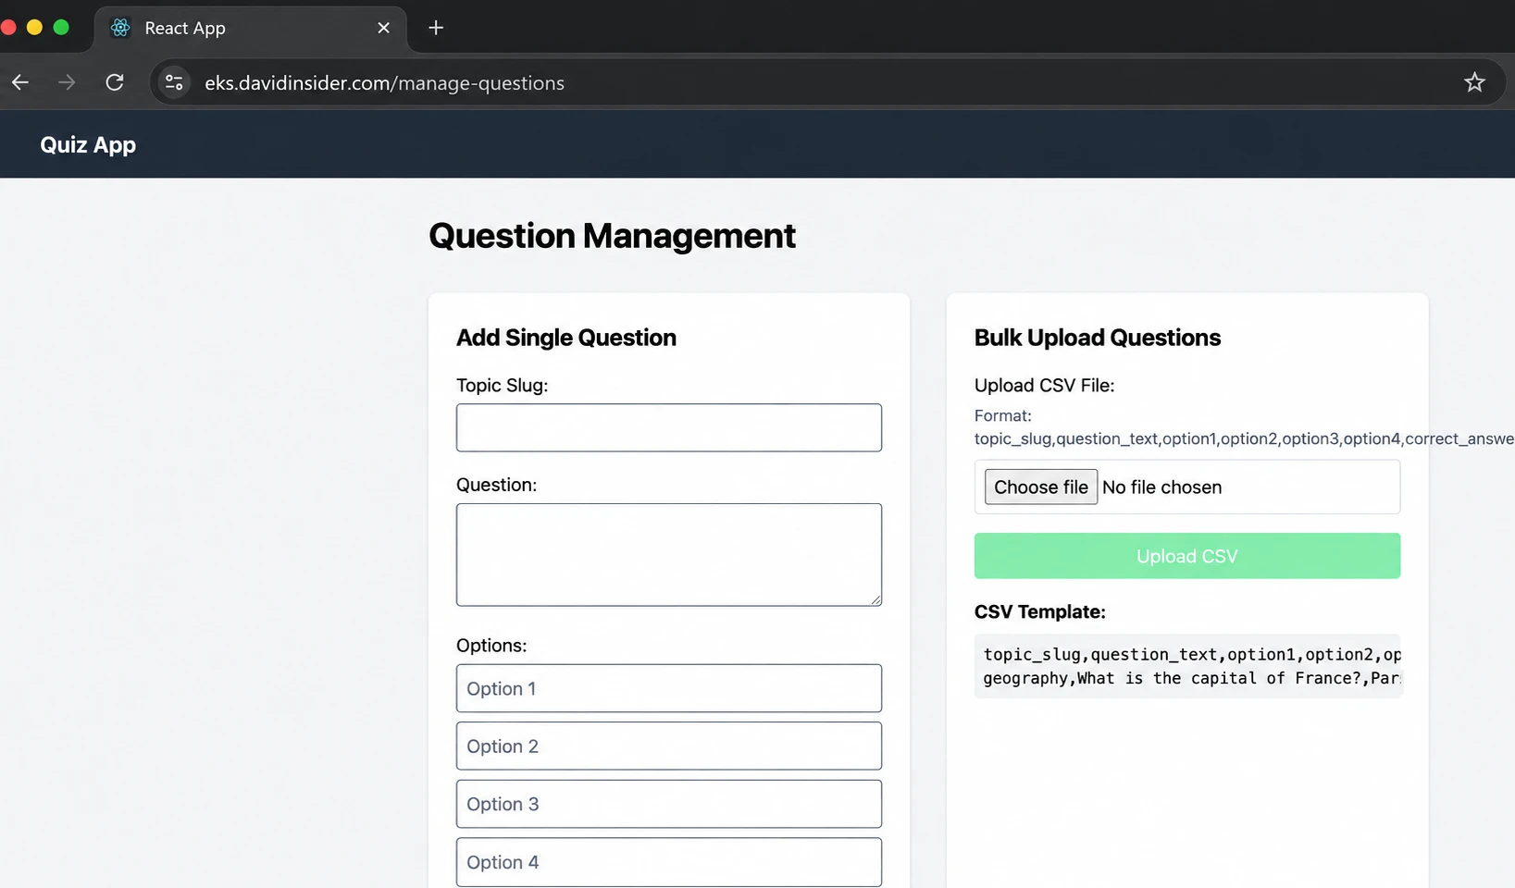The width and height of the screenshot is (1515, 888).
Task: Click the 'Options:' label
Action: click(491, 646)
